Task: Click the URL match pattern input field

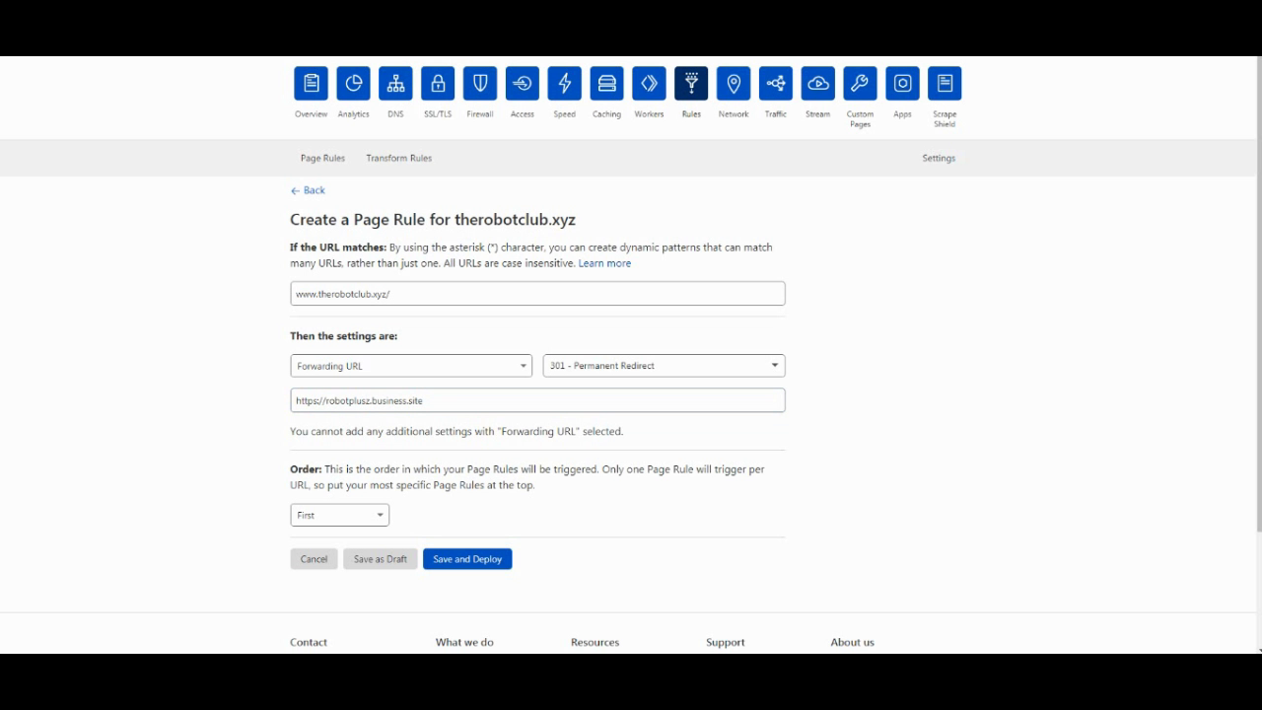Action: pyautogui.click(x=537, y=294)
